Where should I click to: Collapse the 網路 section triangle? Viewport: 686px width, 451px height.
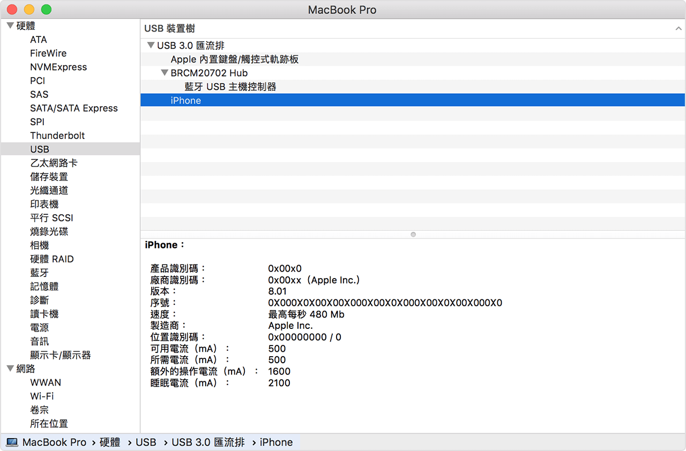coord(10,369)
